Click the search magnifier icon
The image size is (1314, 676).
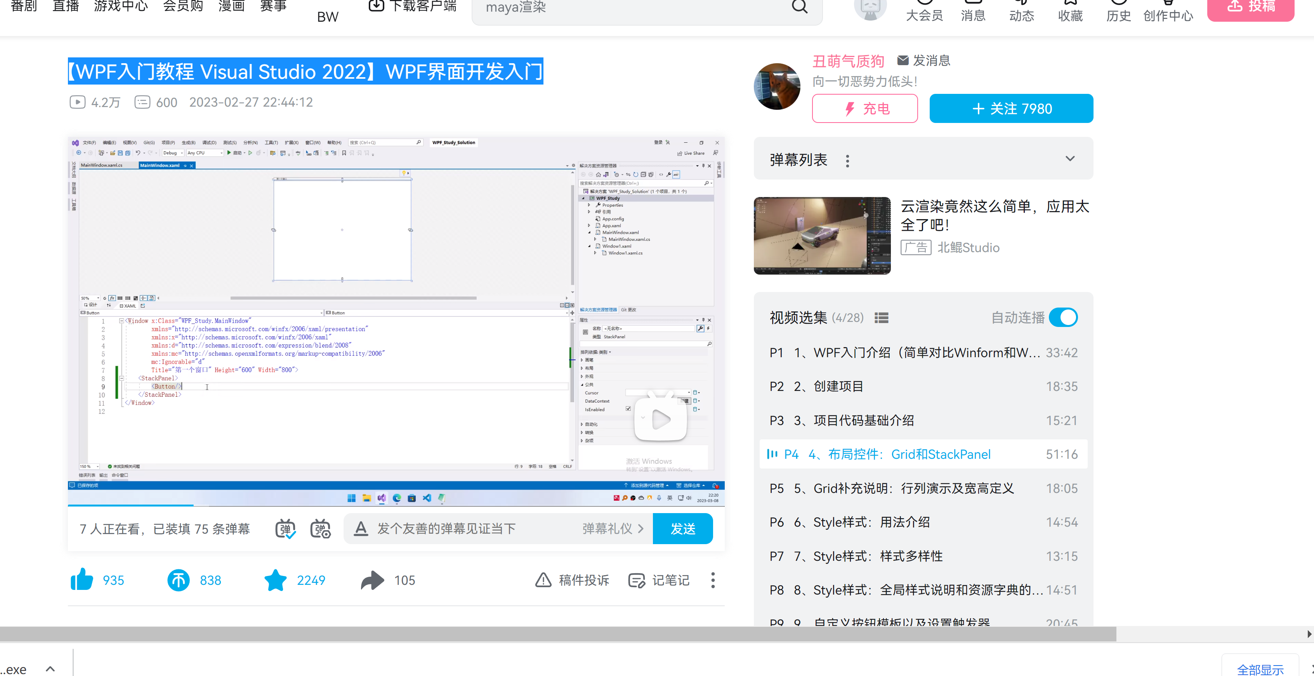coord(799,7)
